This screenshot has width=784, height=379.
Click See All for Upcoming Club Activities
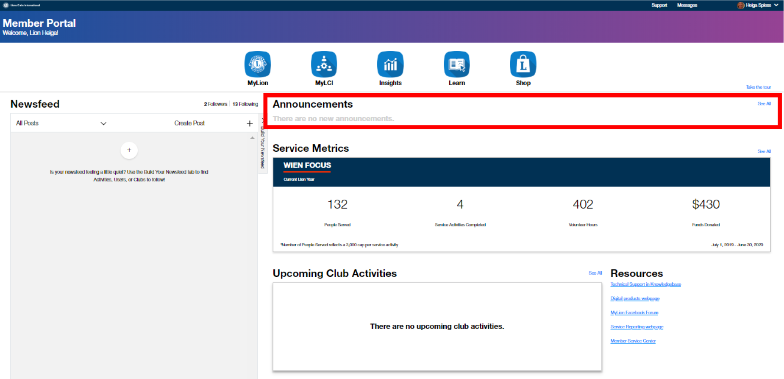tap(595, 273)
